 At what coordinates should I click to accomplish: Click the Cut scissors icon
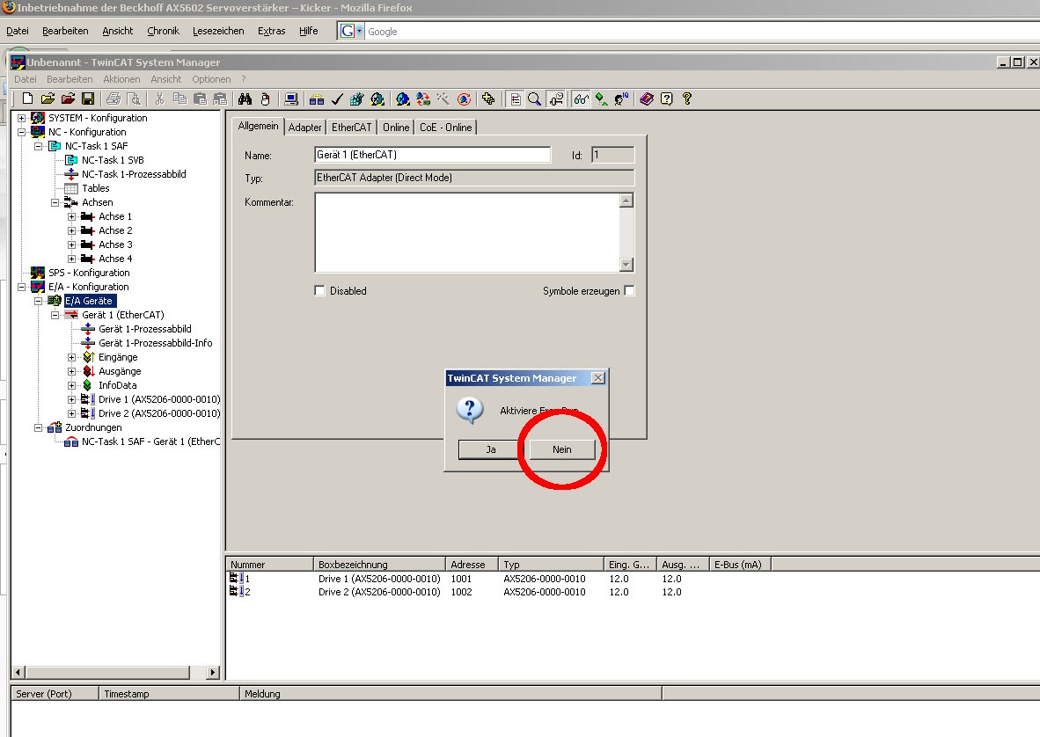pyautogui.click(x=159, y=99)
